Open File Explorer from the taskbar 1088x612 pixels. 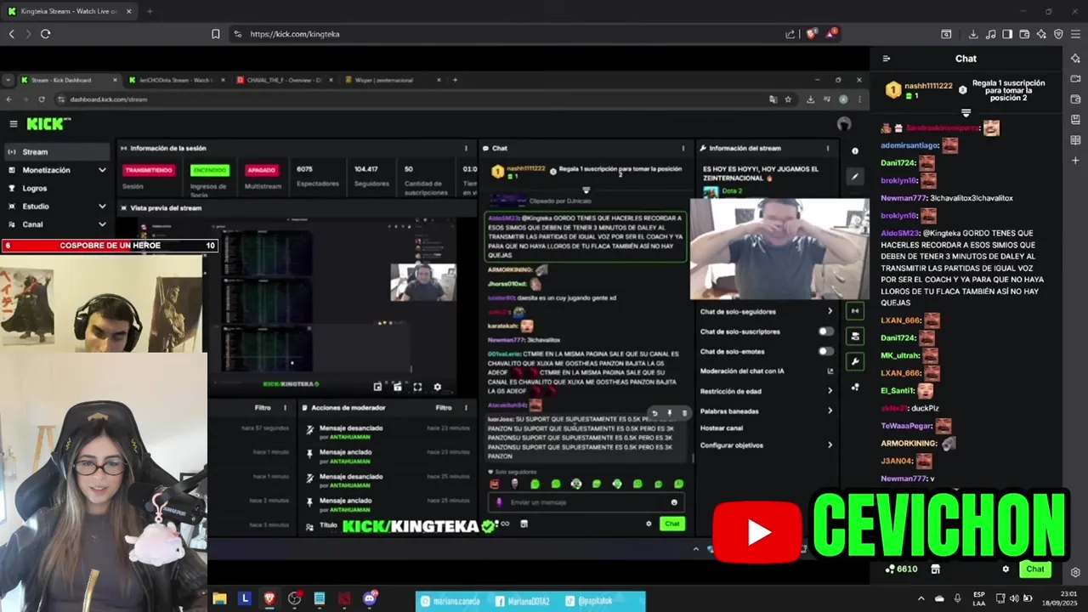219,598
